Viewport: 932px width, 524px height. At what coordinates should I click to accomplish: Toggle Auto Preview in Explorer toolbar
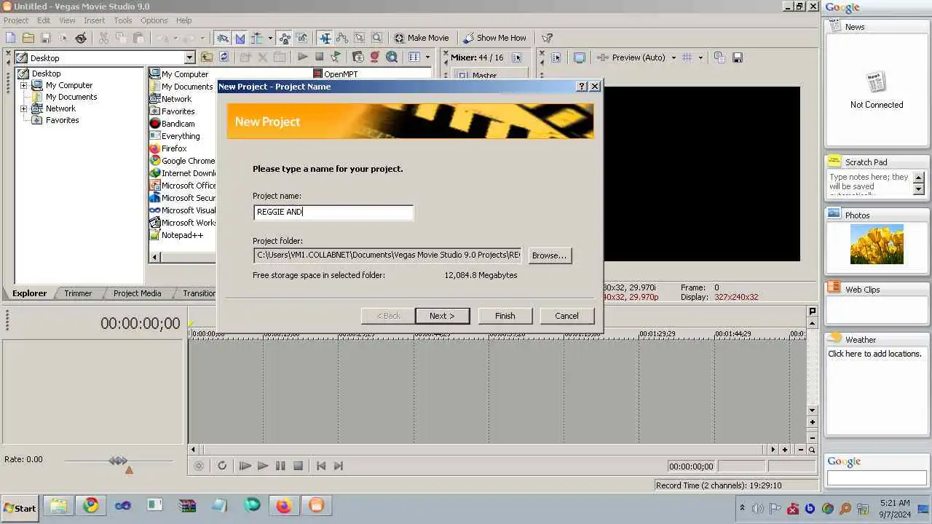point(336,57)
